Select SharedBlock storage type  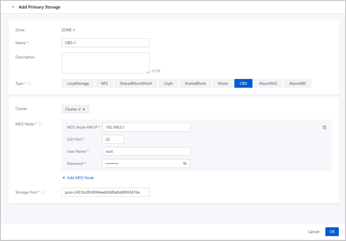click(x=195, y=83)
